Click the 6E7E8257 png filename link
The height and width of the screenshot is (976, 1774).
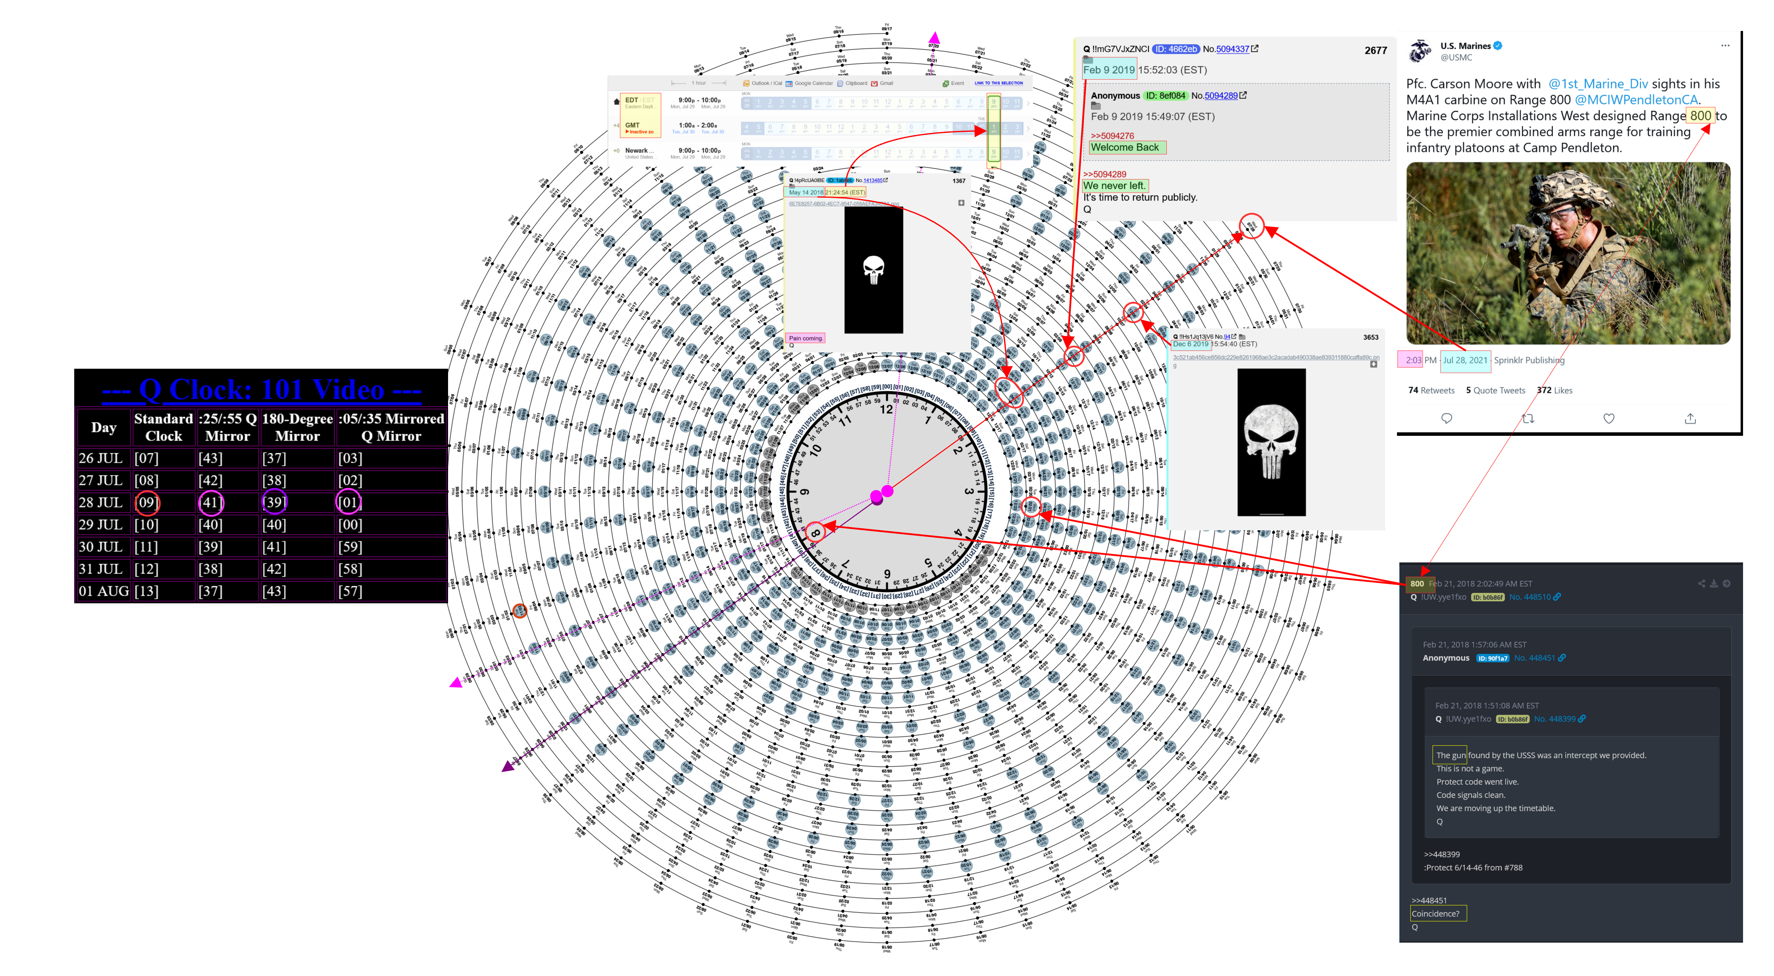(x=844, y=204)
